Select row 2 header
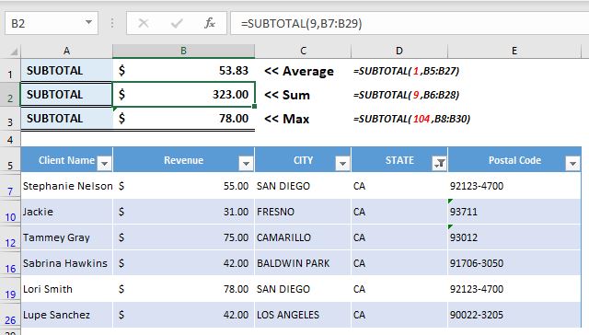 (10, 95)
